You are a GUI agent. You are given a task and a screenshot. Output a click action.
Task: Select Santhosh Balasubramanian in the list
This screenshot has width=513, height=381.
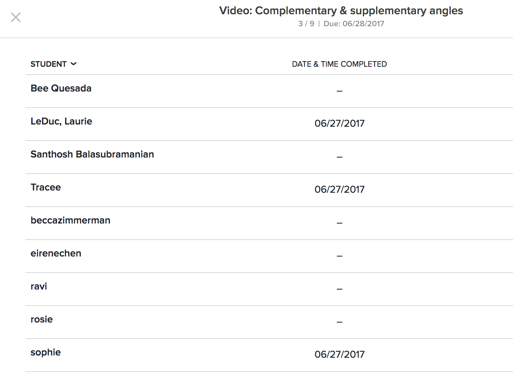(x=92, y=154)
